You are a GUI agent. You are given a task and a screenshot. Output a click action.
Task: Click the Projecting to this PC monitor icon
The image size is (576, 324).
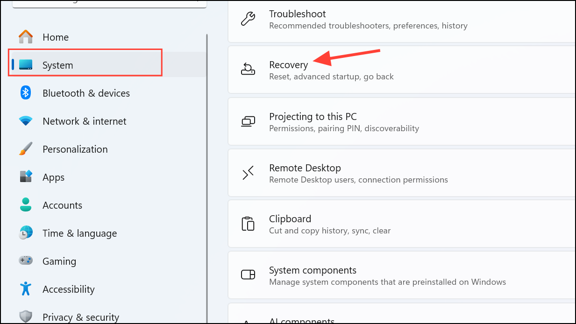pos(248,121)
